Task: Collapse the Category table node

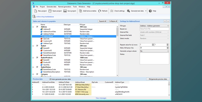Action: pyautogui.click(x=33, y=74)
